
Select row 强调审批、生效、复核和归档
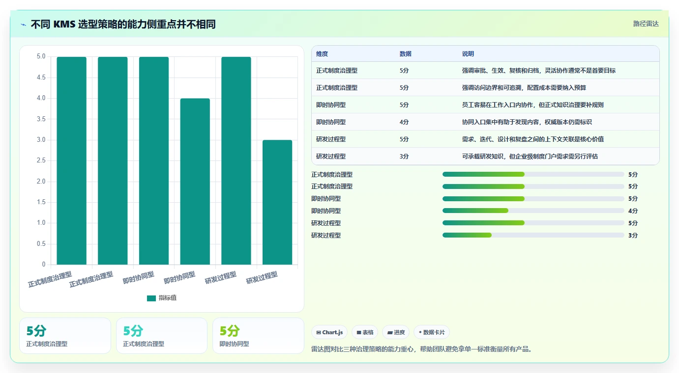[485, 70]
